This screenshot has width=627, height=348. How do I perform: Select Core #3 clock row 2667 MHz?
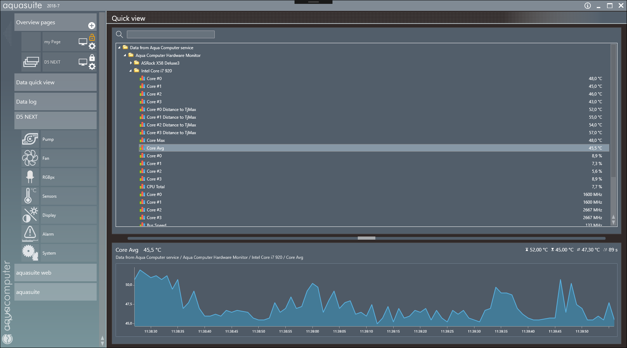(x=374, y=217)
